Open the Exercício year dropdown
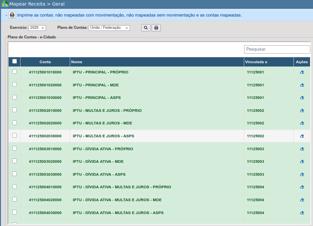 tap(37, 28)
